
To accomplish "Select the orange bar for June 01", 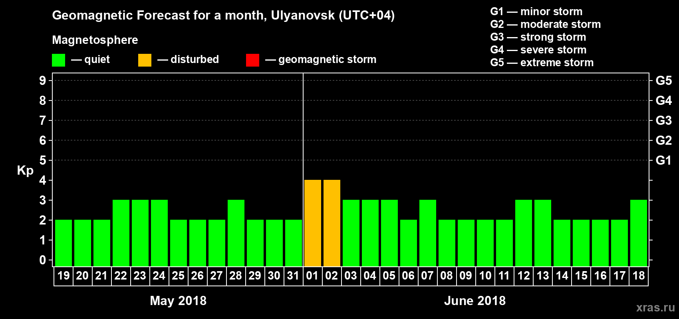I will (313, 223).
